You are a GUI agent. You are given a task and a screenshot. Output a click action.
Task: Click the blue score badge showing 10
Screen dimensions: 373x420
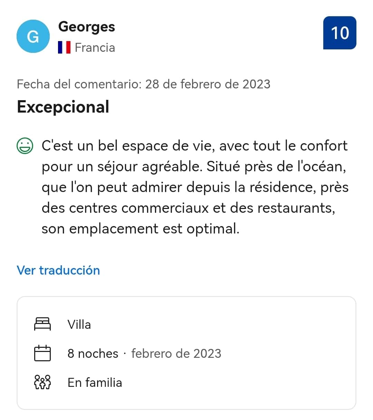coord(340,33)
